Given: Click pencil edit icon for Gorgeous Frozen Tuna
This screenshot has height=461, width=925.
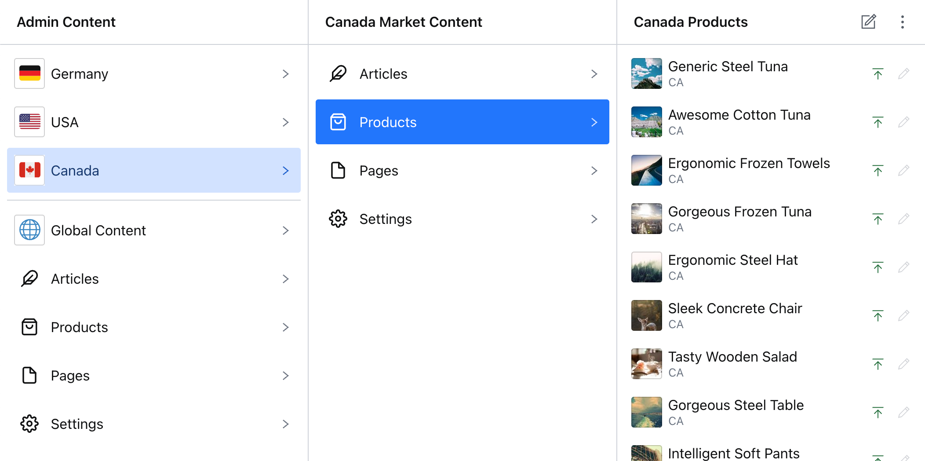Looking at the screenshot, I should (x=903, y=219).
